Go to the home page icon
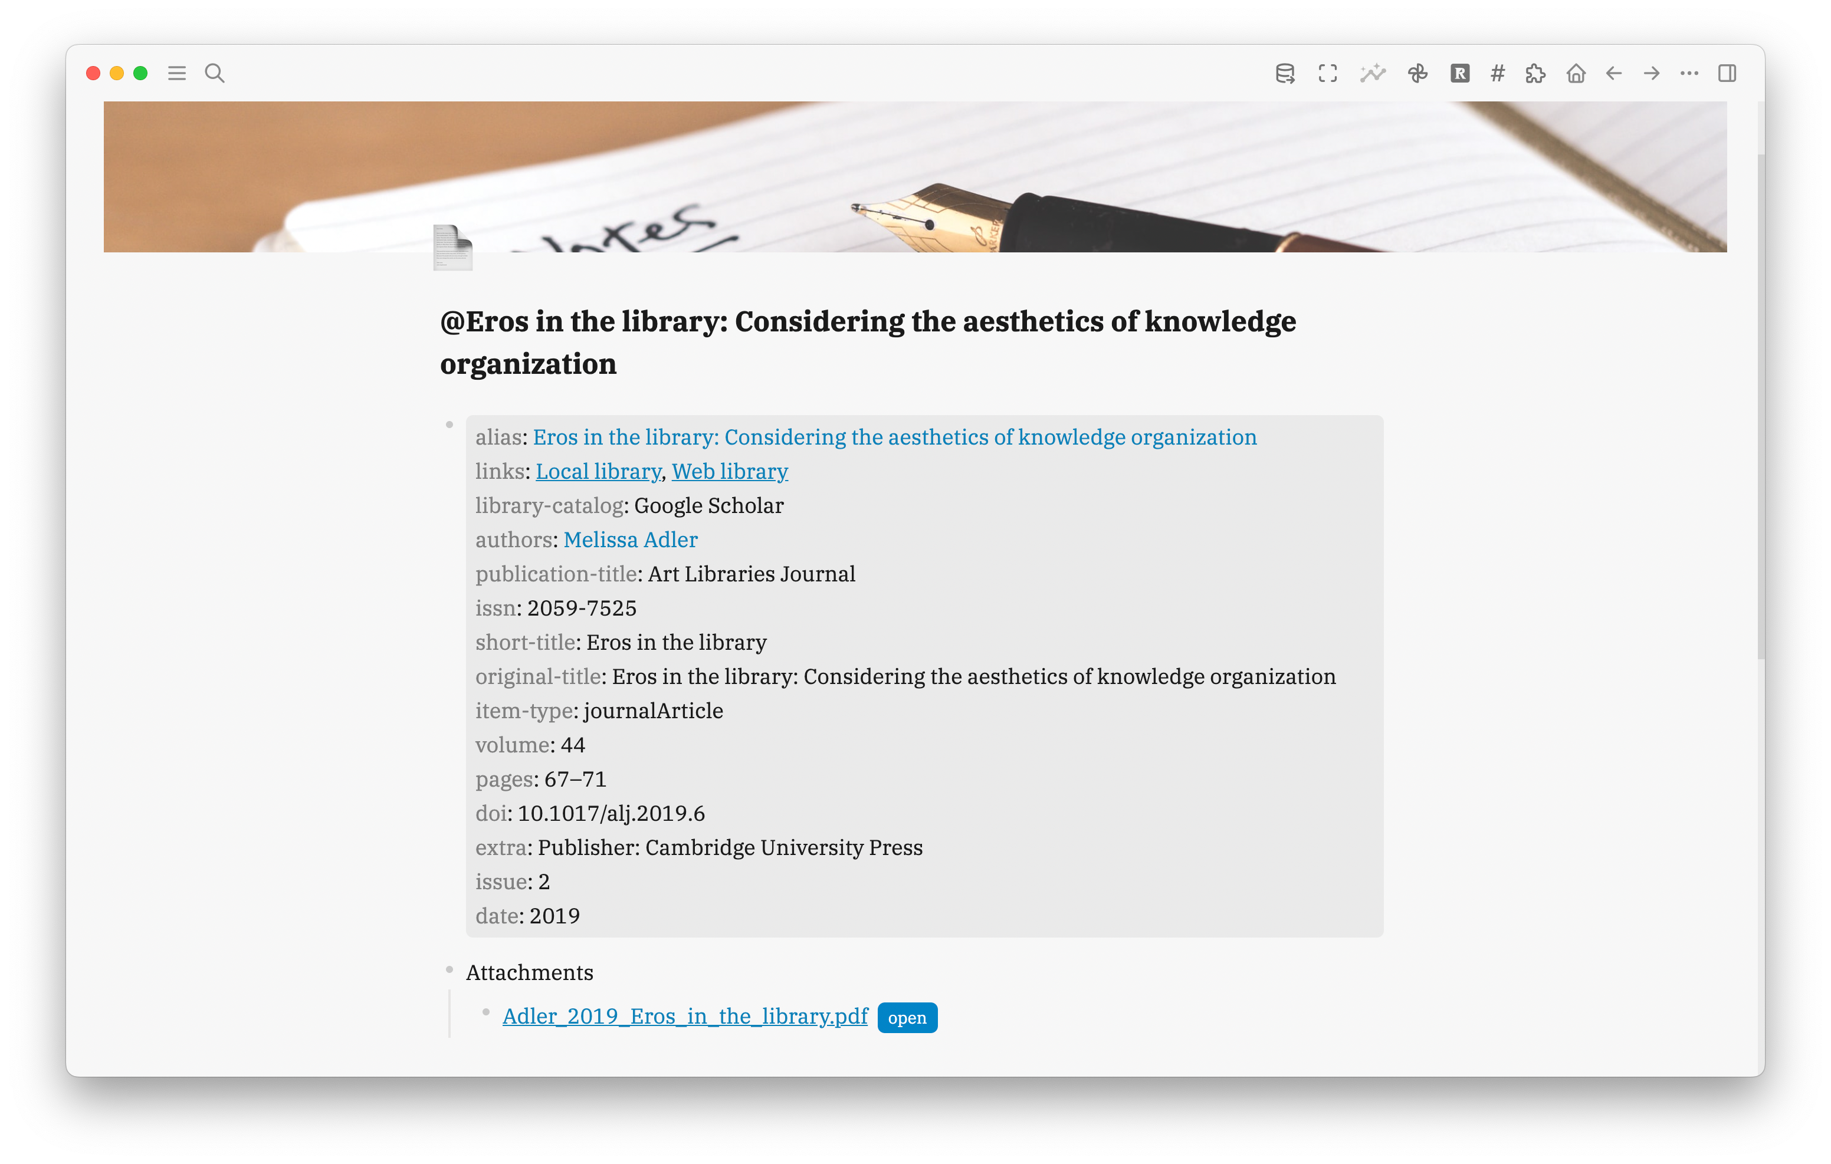The image size is (1831, 1164). [x=1576, y=74]
